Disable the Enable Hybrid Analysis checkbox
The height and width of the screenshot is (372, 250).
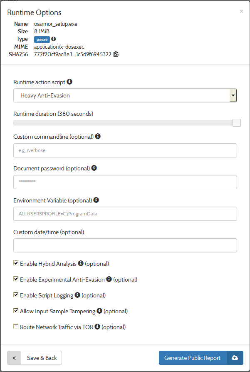[16, 263]
